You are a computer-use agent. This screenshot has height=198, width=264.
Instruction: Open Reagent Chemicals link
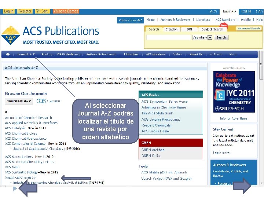(x=156, y=125)
